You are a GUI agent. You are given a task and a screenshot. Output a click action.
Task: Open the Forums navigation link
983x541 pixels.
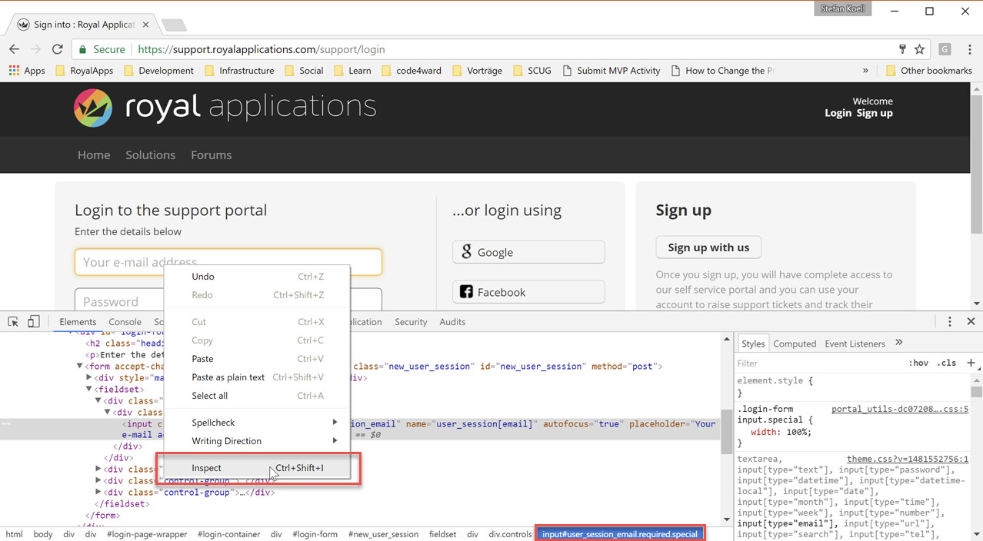point(211,155)
